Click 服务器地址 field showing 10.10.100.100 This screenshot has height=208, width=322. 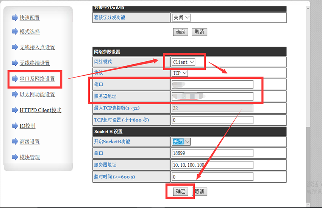click(x=212, y=165)
